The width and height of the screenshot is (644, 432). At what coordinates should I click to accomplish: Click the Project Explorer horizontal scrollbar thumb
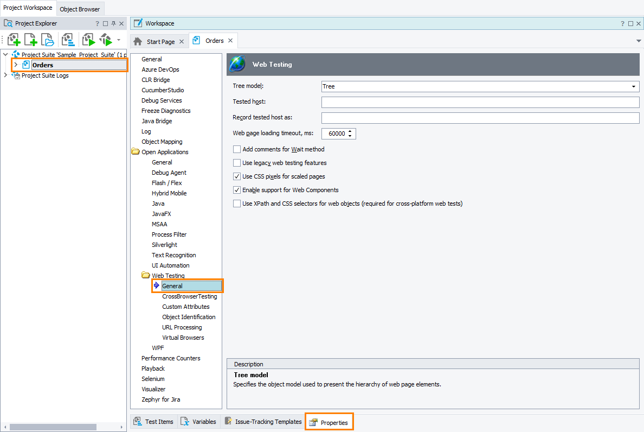click(53, 427)
